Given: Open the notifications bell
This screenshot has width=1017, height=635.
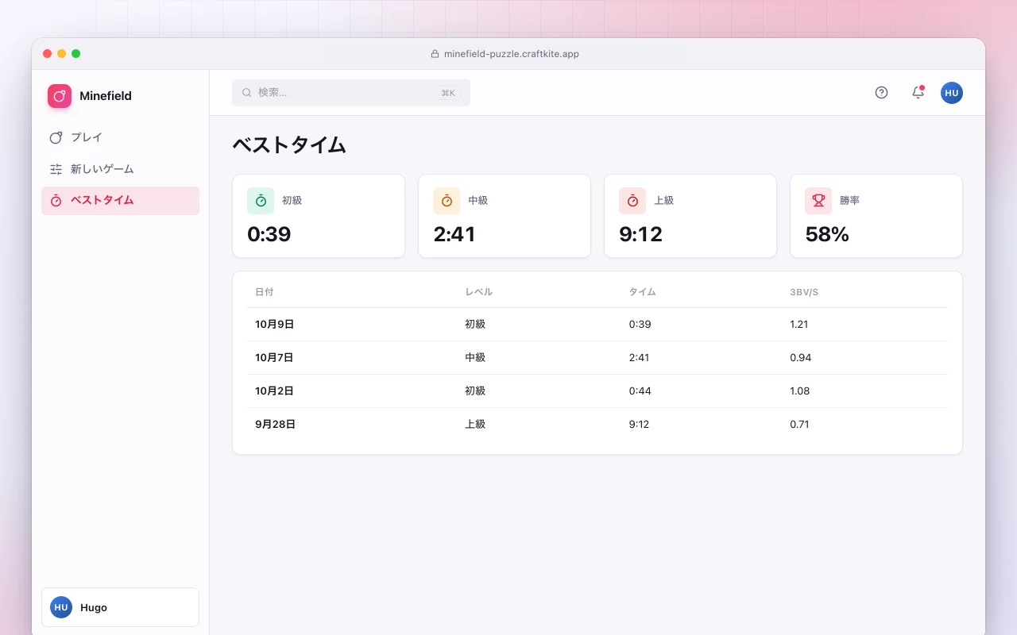Looking at the screenshot, I should click(x=918, y=93).
